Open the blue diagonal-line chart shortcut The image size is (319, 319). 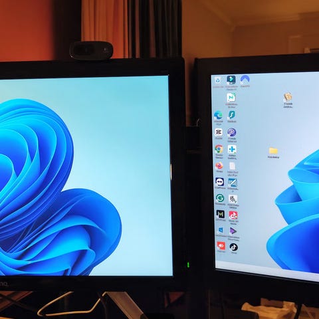point(233,183)
